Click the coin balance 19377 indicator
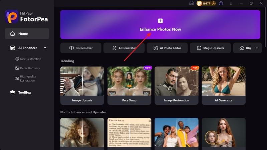The image size is (267, 150). click(x=206, y=3)
